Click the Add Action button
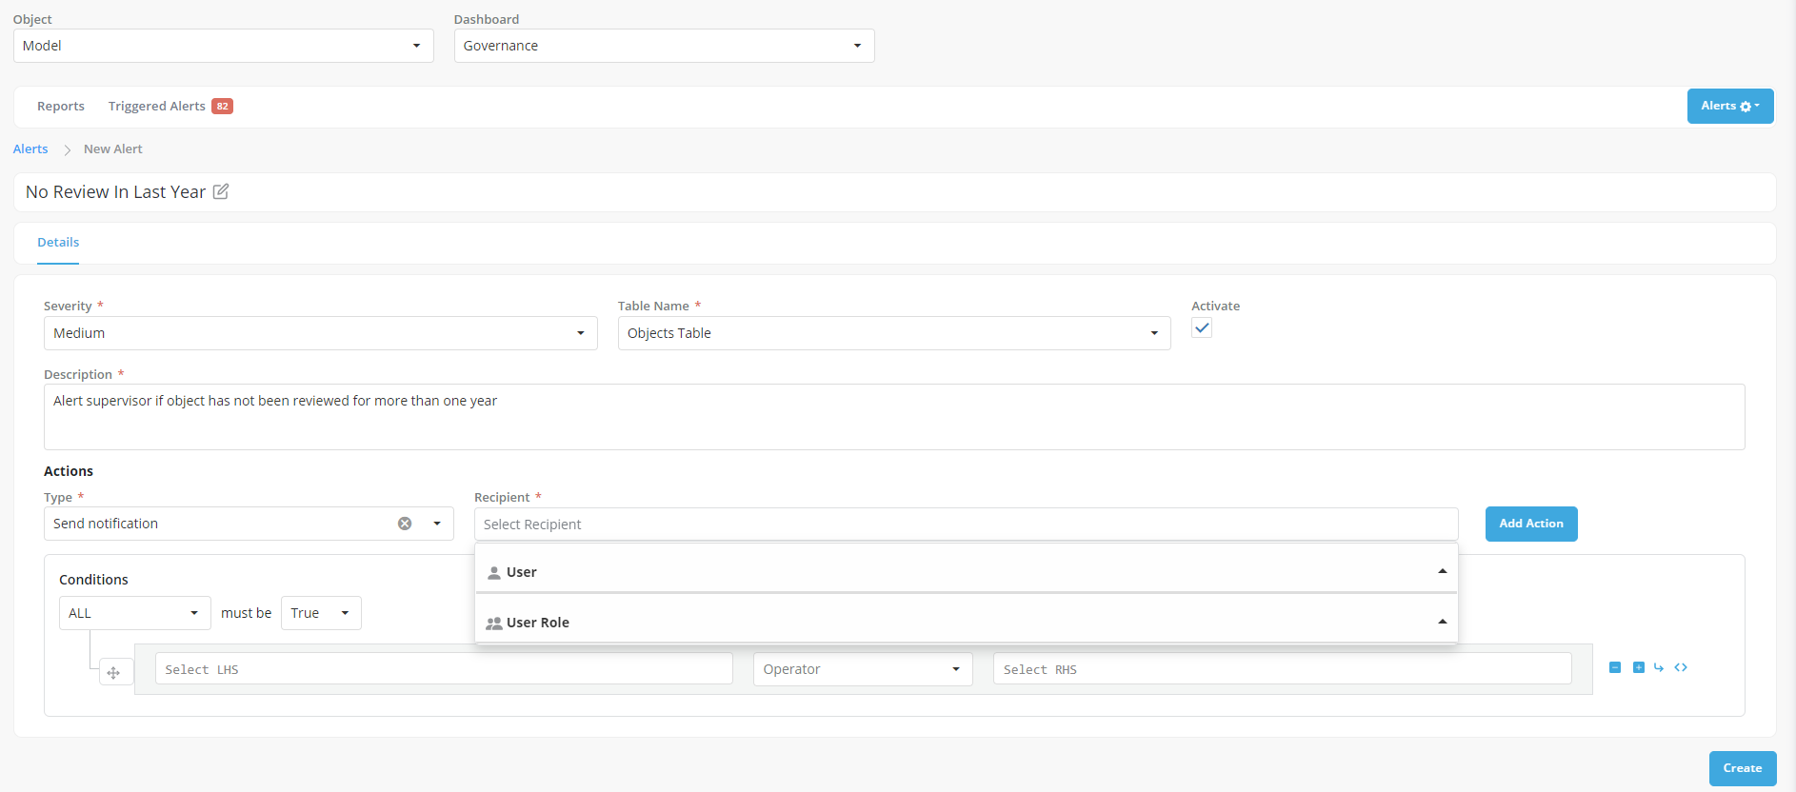This screenshot has height=792, width=1796. (x=1530, y=524)
